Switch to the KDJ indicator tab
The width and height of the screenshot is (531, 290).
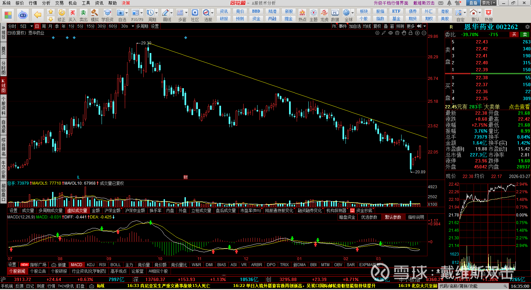91,265
